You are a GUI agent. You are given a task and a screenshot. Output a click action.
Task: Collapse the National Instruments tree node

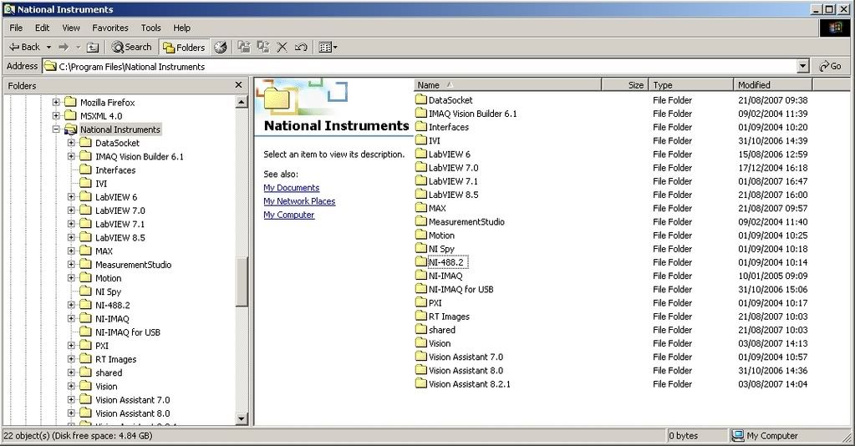[x=56, y=129]
